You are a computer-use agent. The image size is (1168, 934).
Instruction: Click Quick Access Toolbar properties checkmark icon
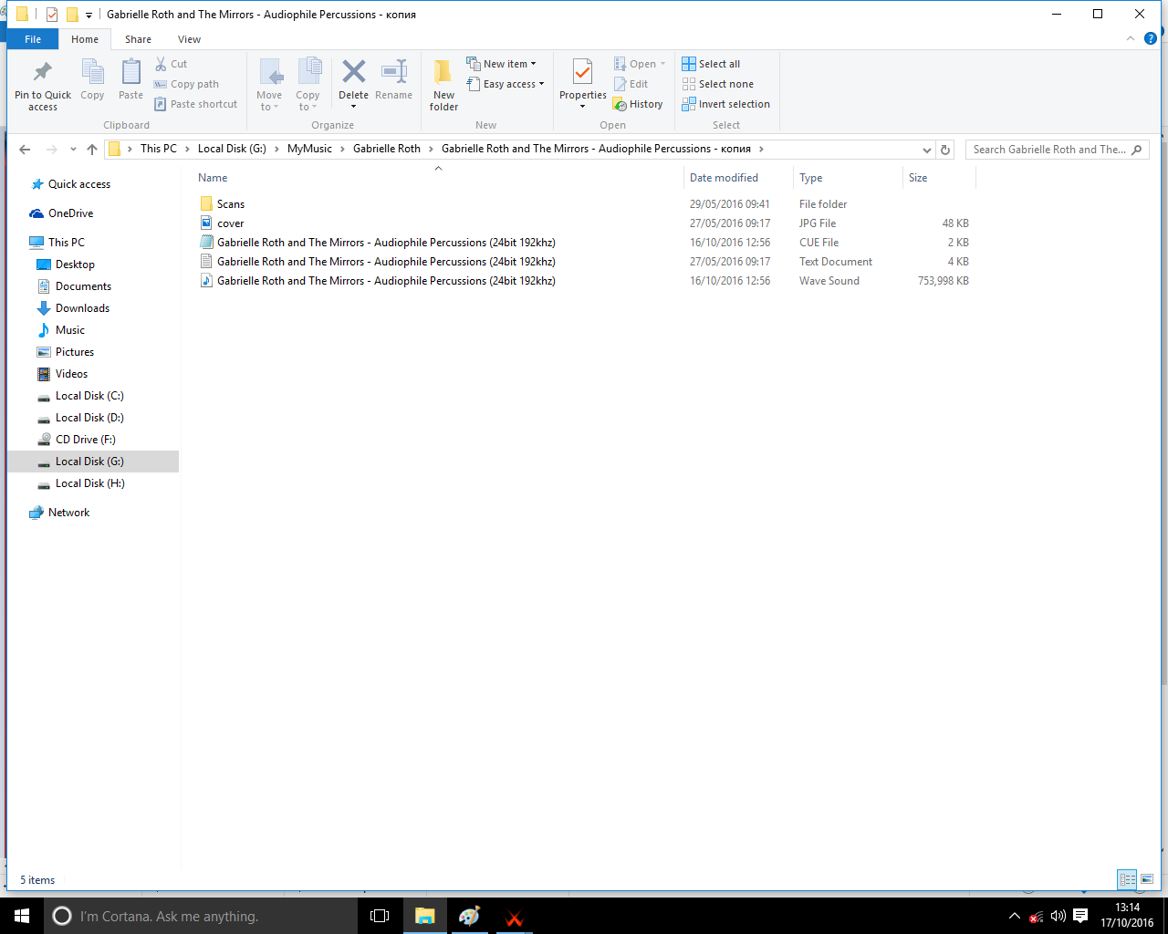(52, 15)
